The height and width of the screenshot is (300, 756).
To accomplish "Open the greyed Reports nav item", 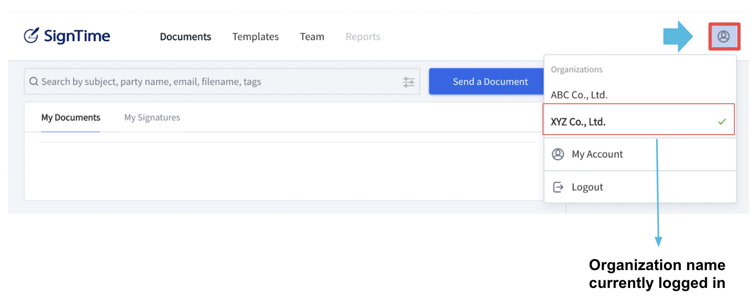I will 363,37.
